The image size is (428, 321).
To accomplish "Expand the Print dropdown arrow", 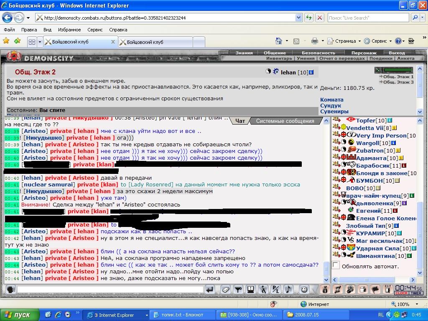I will click(x=323, y=41).
